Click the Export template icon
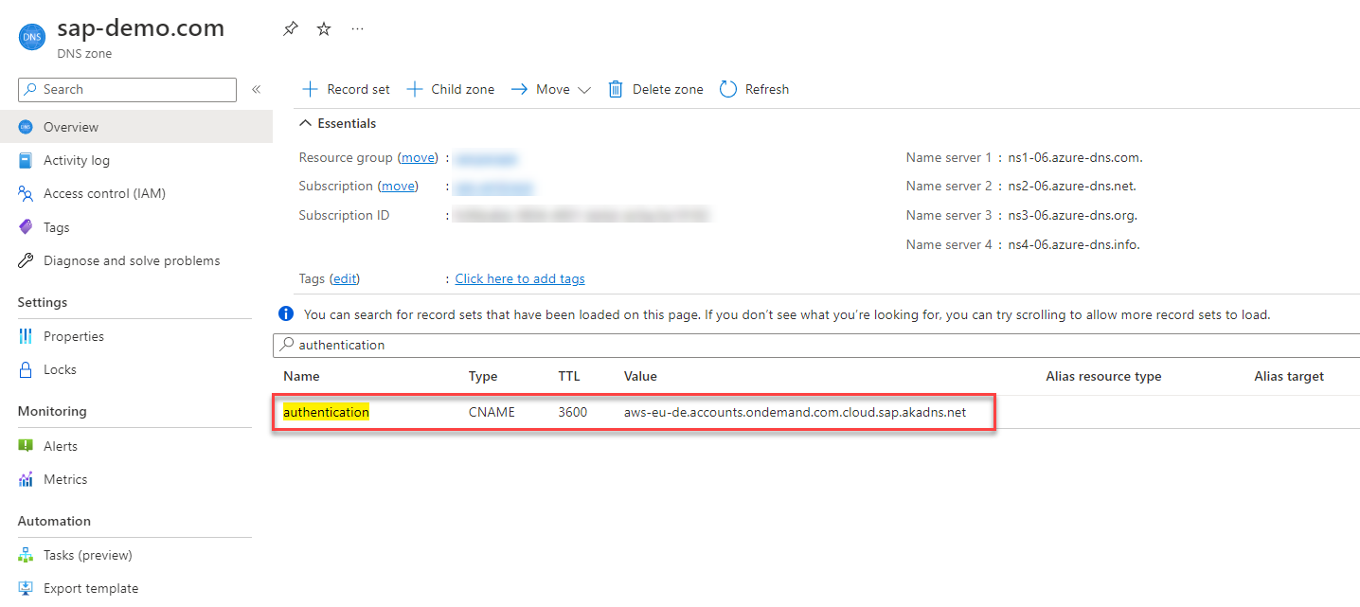 pos(26,588)
